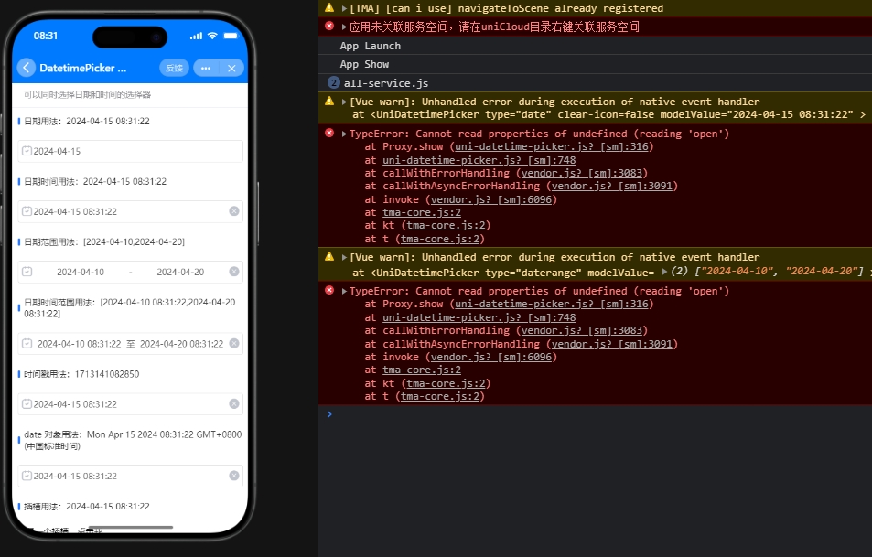The width and height of the screenshot is (872, 557).
Task: Open the three-dots more menu in header
Action: click(x=206, y=68)
